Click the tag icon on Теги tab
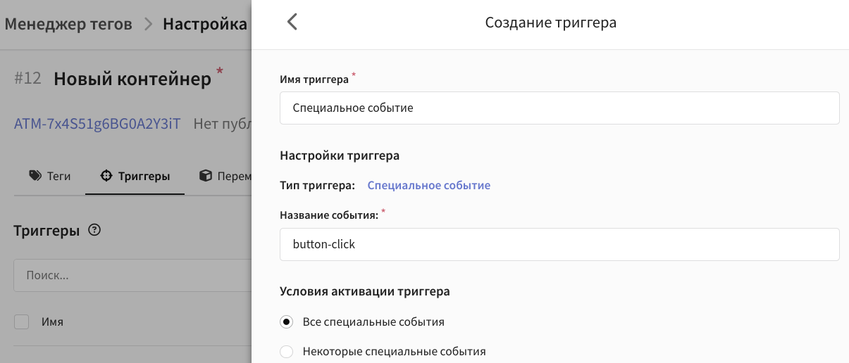Screen dimensions: 849x363 (x=35, y=176)
